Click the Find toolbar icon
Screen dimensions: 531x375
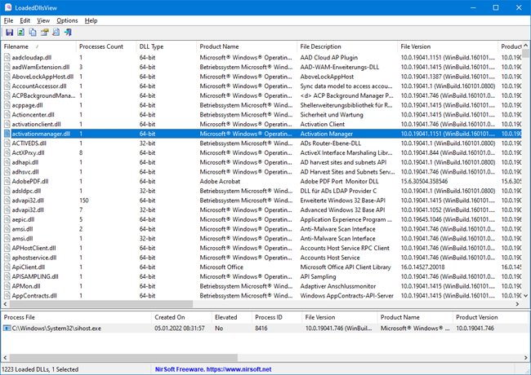click(x=55, y=32)
